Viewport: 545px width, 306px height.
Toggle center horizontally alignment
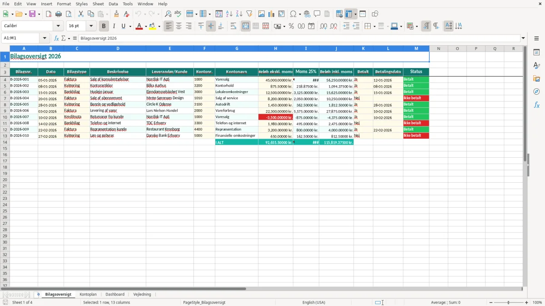179,26
